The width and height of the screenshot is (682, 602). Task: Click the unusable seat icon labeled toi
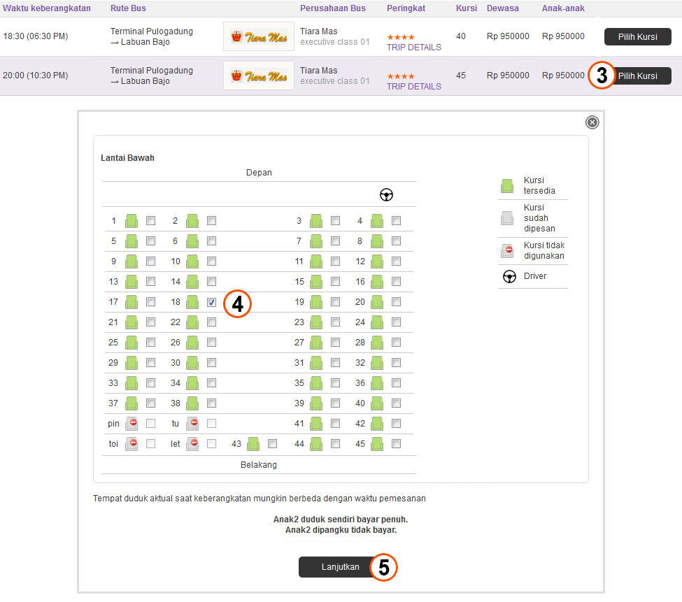pyautogui.click(x=132, y=444)
